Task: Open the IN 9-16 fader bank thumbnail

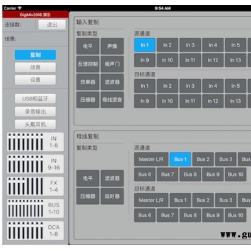Action: coord(35,164)
